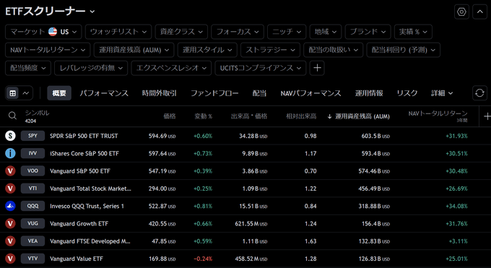Open iShares Core S&P 500 ETF row
Screen dimensions: 491x268
click(245, 153)
